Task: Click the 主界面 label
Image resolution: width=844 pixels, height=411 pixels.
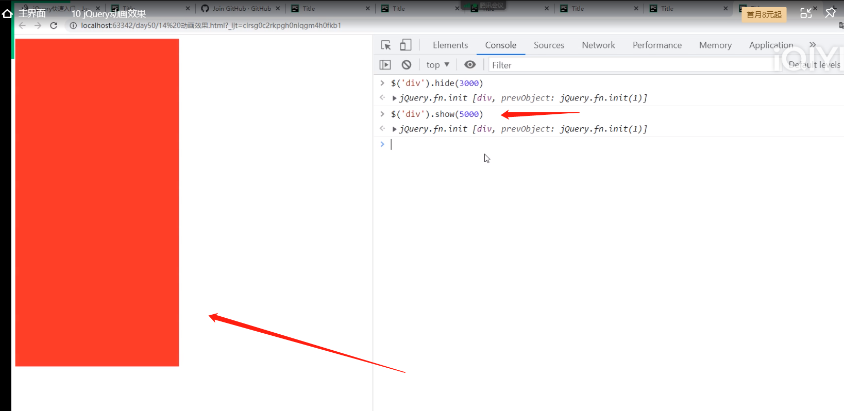Action: click(32, 13)
